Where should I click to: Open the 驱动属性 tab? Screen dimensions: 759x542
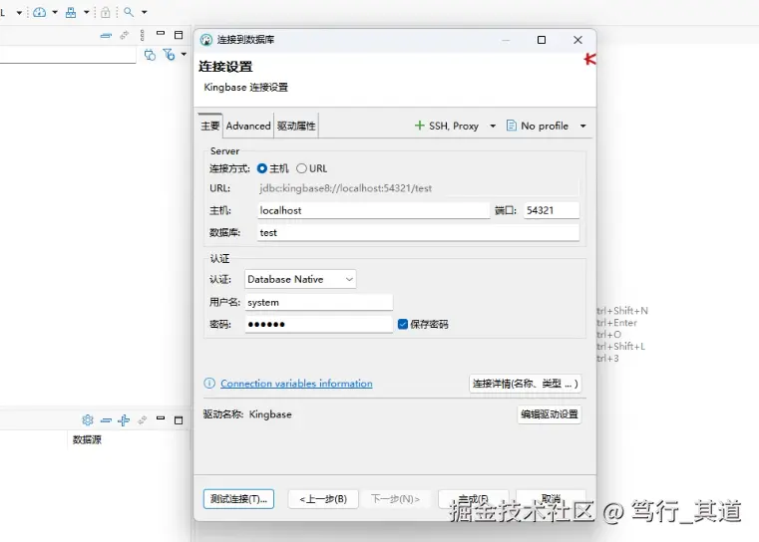pyautogui.click(x=296, y=126)
